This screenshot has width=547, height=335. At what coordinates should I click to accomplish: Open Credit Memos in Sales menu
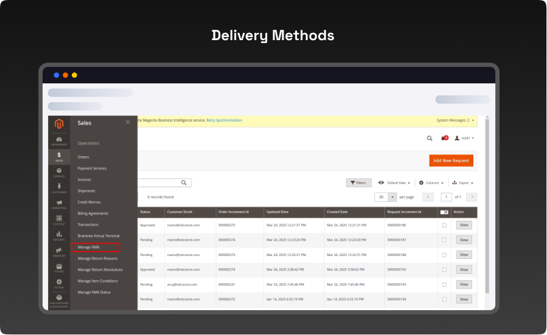[89, 202]
